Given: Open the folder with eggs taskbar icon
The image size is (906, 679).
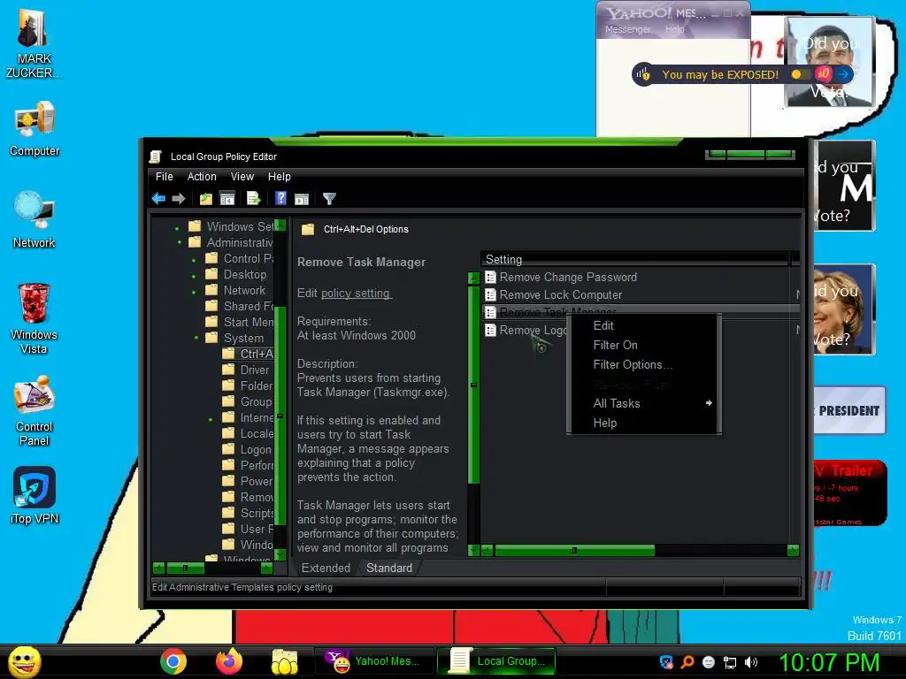Looking at the screenshot, I should (284, 661).
